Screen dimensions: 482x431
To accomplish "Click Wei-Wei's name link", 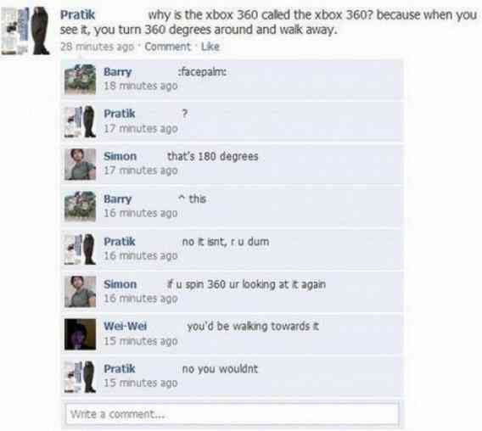I will coord(126,326).
